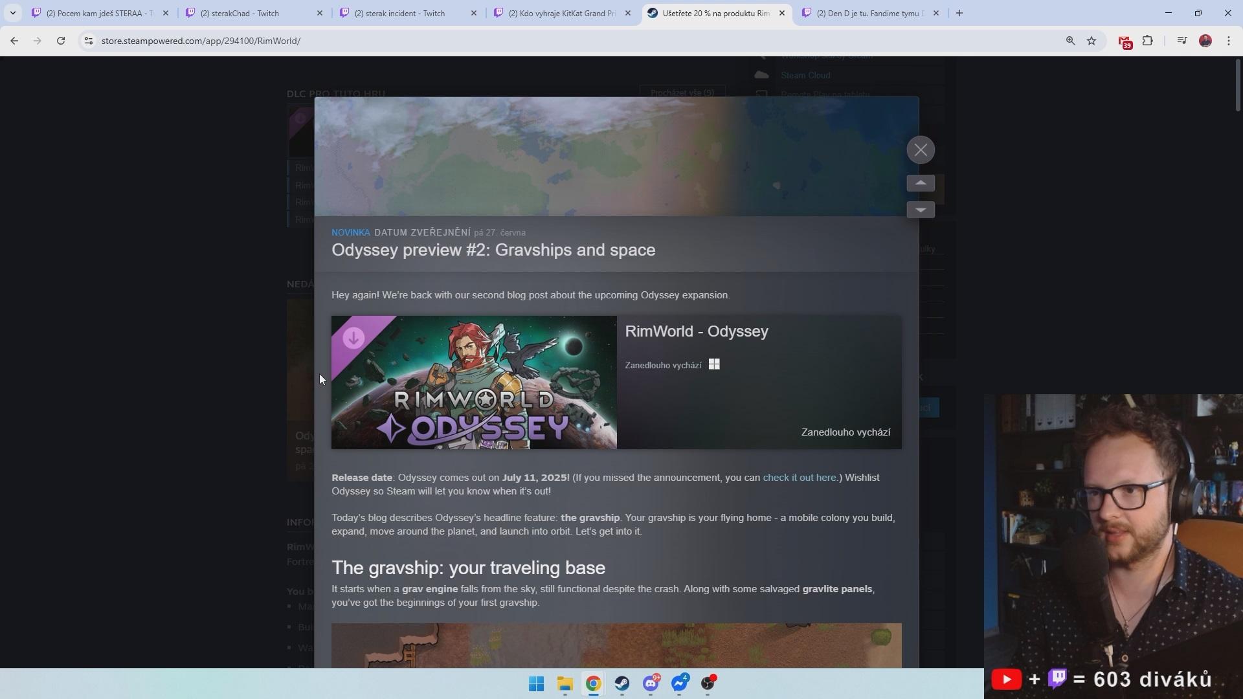The image size is (1243, 699).
Task: Switch to 'sterakChad - Twitch' tab
Action: 254,13
